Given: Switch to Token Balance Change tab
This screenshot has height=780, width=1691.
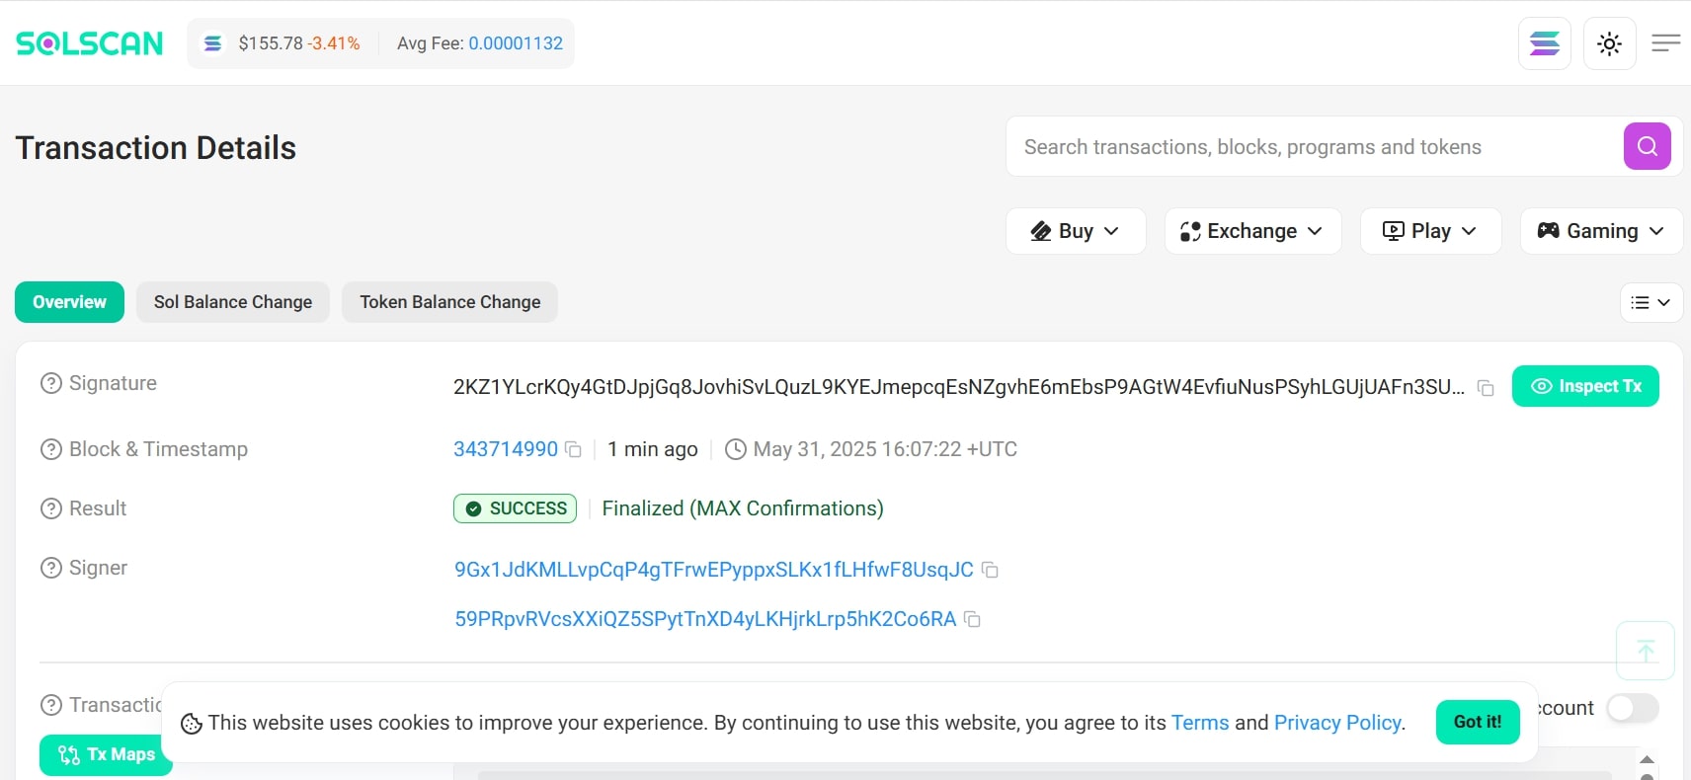Looking at the screenshot, I should pos(449,302).
